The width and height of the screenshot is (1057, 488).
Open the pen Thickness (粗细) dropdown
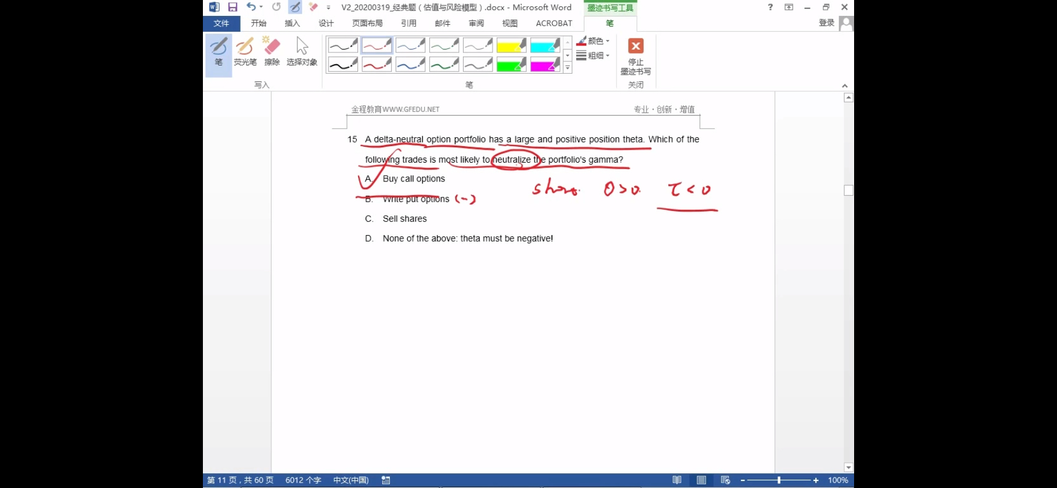click(593, 55)
